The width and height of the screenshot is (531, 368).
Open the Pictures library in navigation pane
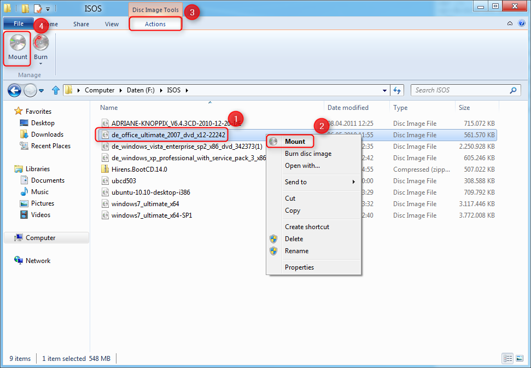pos(37,203)
